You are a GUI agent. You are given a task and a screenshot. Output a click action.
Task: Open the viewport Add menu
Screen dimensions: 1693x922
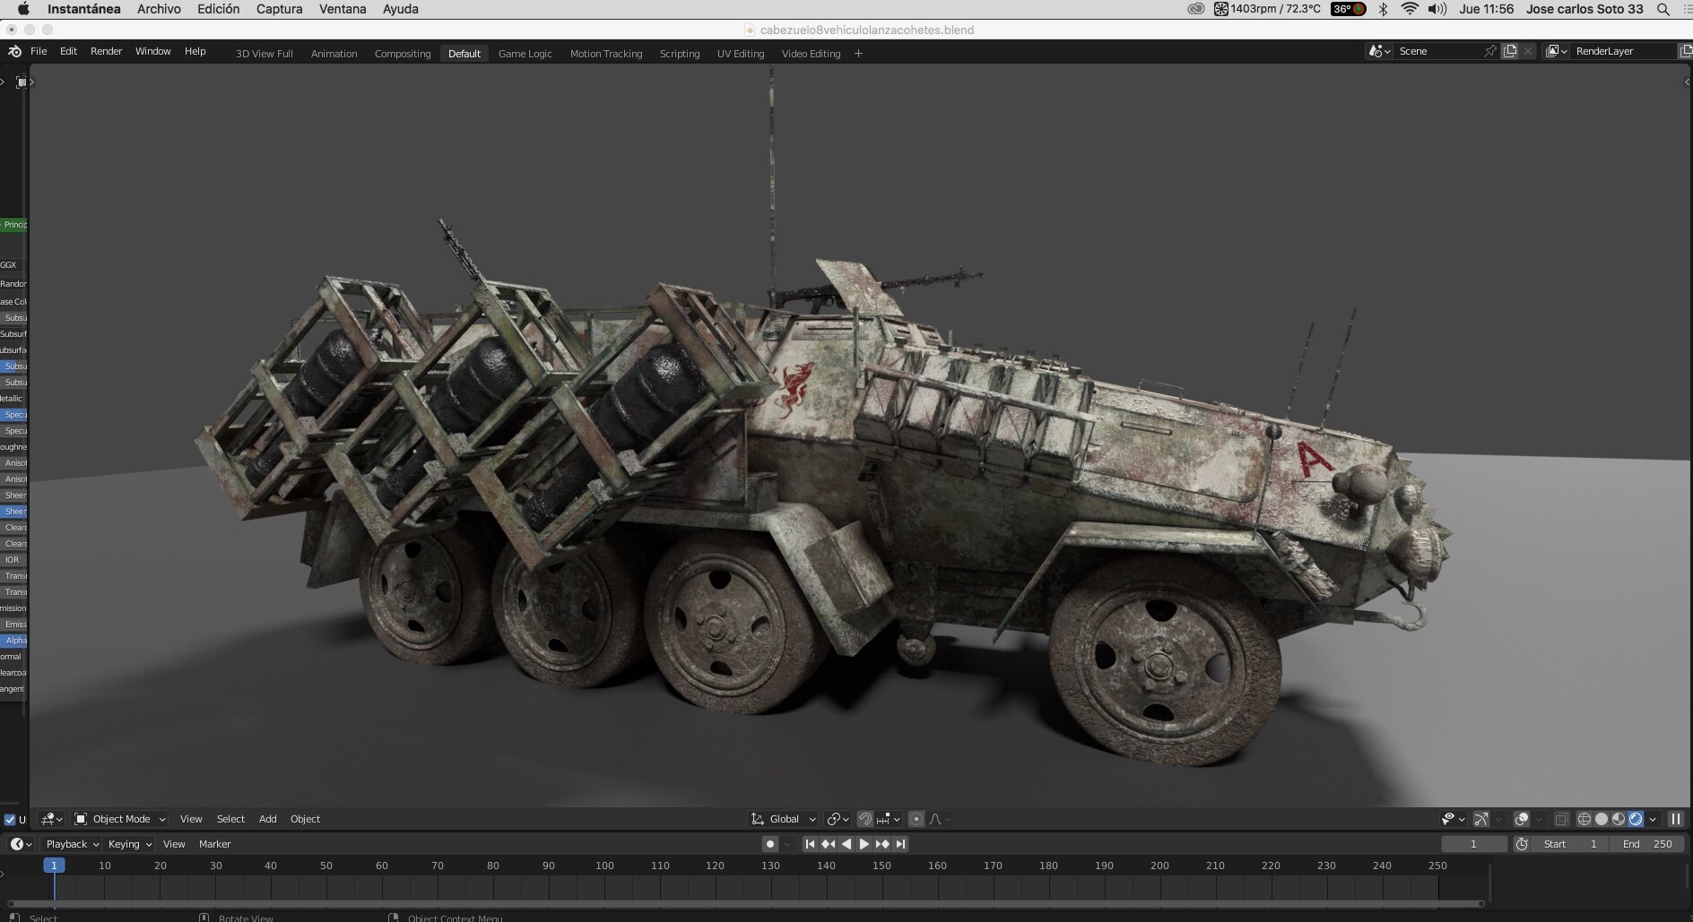(x=267, y=819)
